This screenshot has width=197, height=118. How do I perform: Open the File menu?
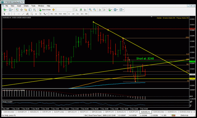tap(7, 6)
